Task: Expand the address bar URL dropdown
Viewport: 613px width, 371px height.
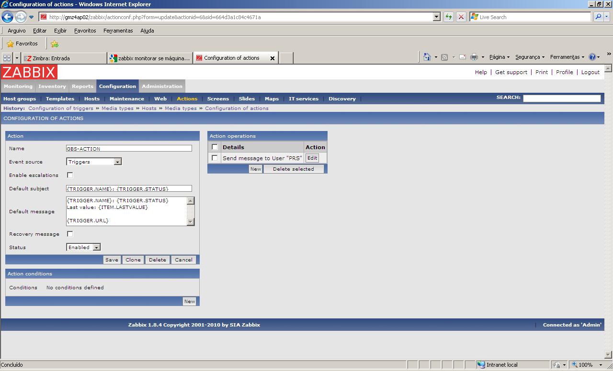Action: [x=436, y=17]
